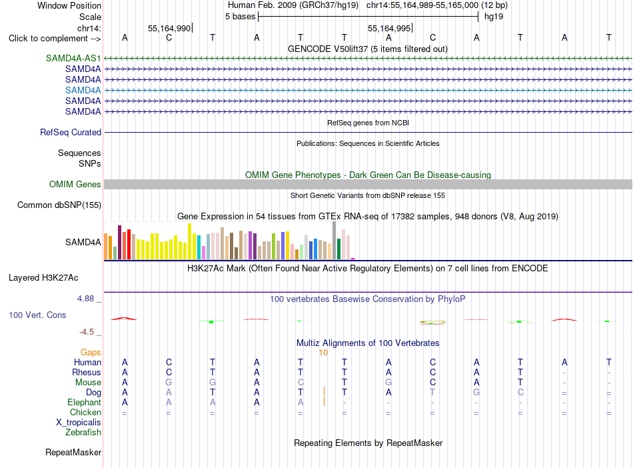Click the Layered H3K27Ac label
Image resolution: width=633 pixels, height=468 pixels.
43,277
